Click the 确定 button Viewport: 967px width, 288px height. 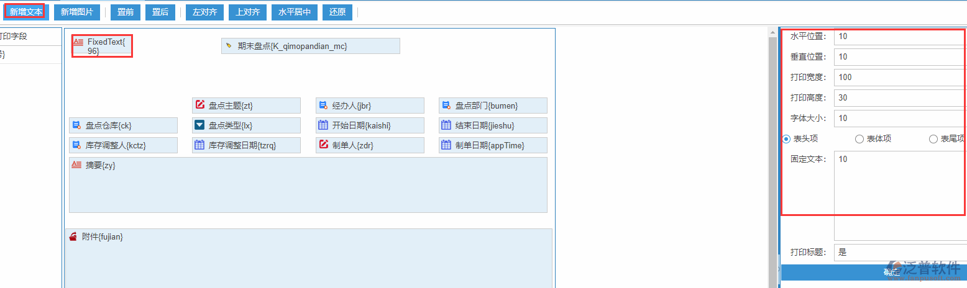tap(874, 272)
